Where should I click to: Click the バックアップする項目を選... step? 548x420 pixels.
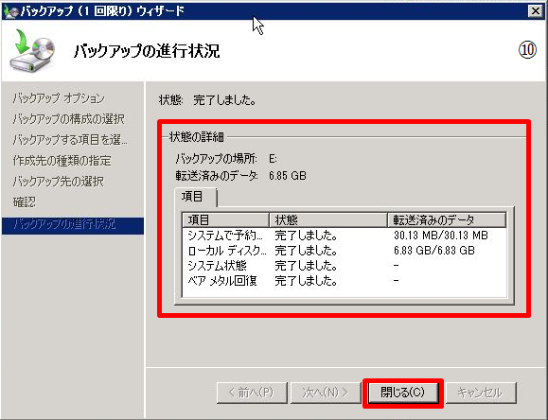70,140
